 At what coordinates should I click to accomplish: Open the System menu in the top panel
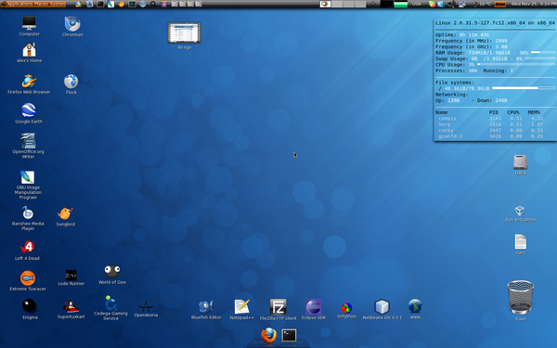click(x=57, y=4)
